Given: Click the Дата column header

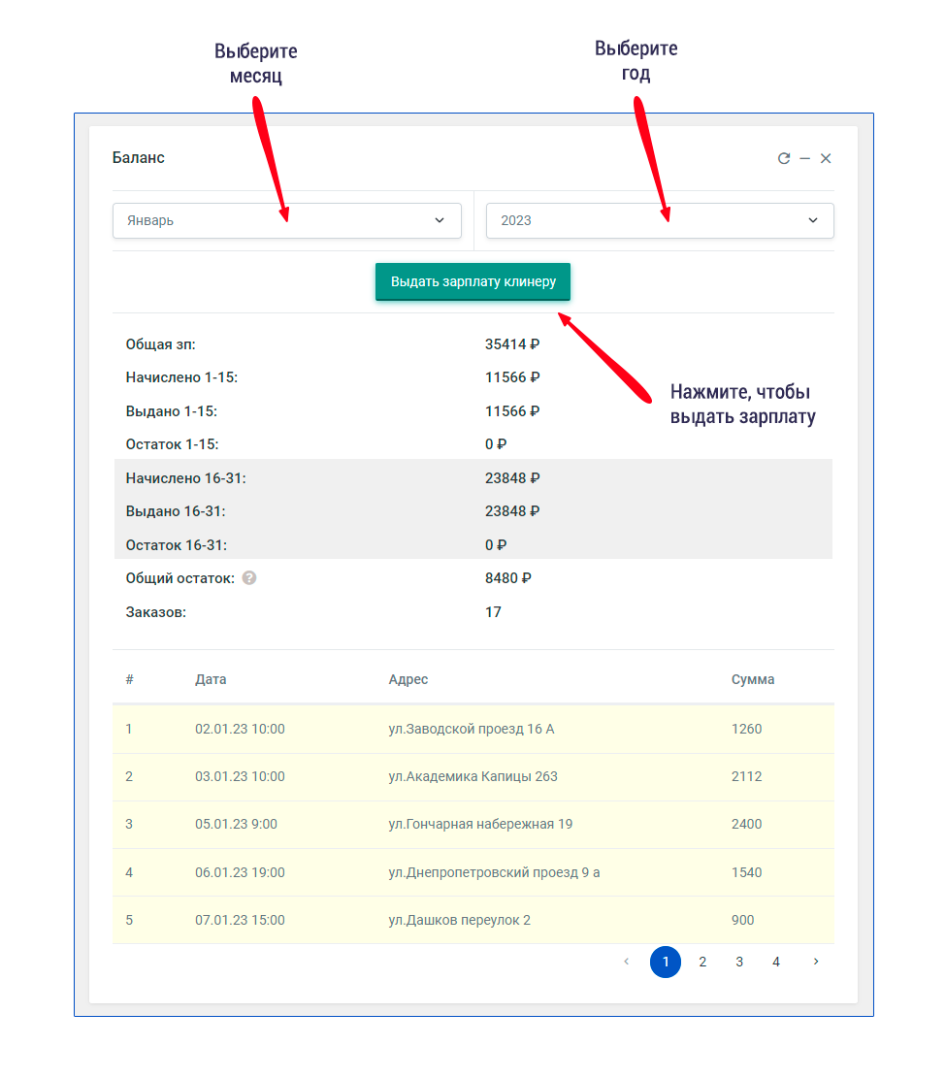Looking at the screenshot, I should pos(211,679).
